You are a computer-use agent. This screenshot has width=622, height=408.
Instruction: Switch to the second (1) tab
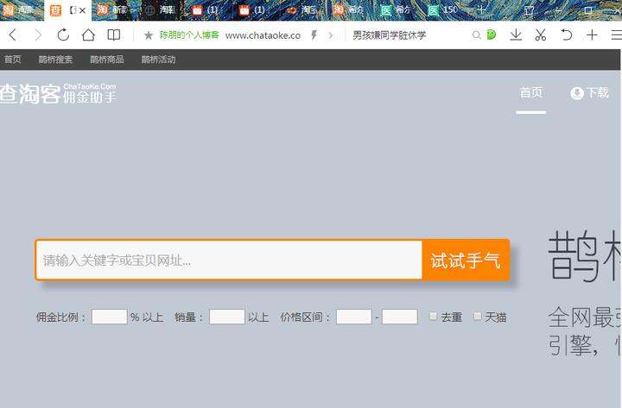(x=256, y=10)
